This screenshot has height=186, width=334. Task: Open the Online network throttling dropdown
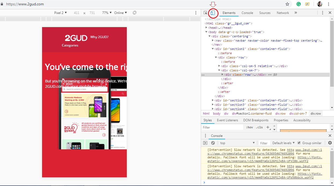[120, 13]
